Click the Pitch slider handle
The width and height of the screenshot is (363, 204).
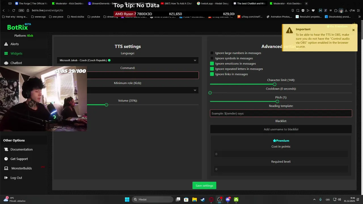pos(277,101)
